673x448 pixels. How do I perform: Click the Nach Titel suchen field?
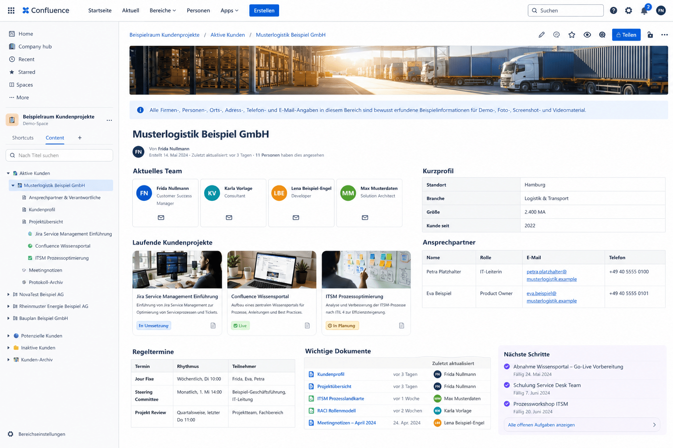59,155
